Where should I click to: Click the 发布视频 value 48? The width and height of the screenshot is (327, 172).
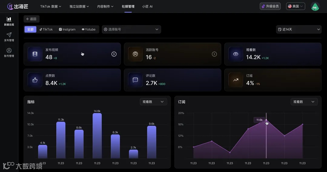tap(49, 57)
